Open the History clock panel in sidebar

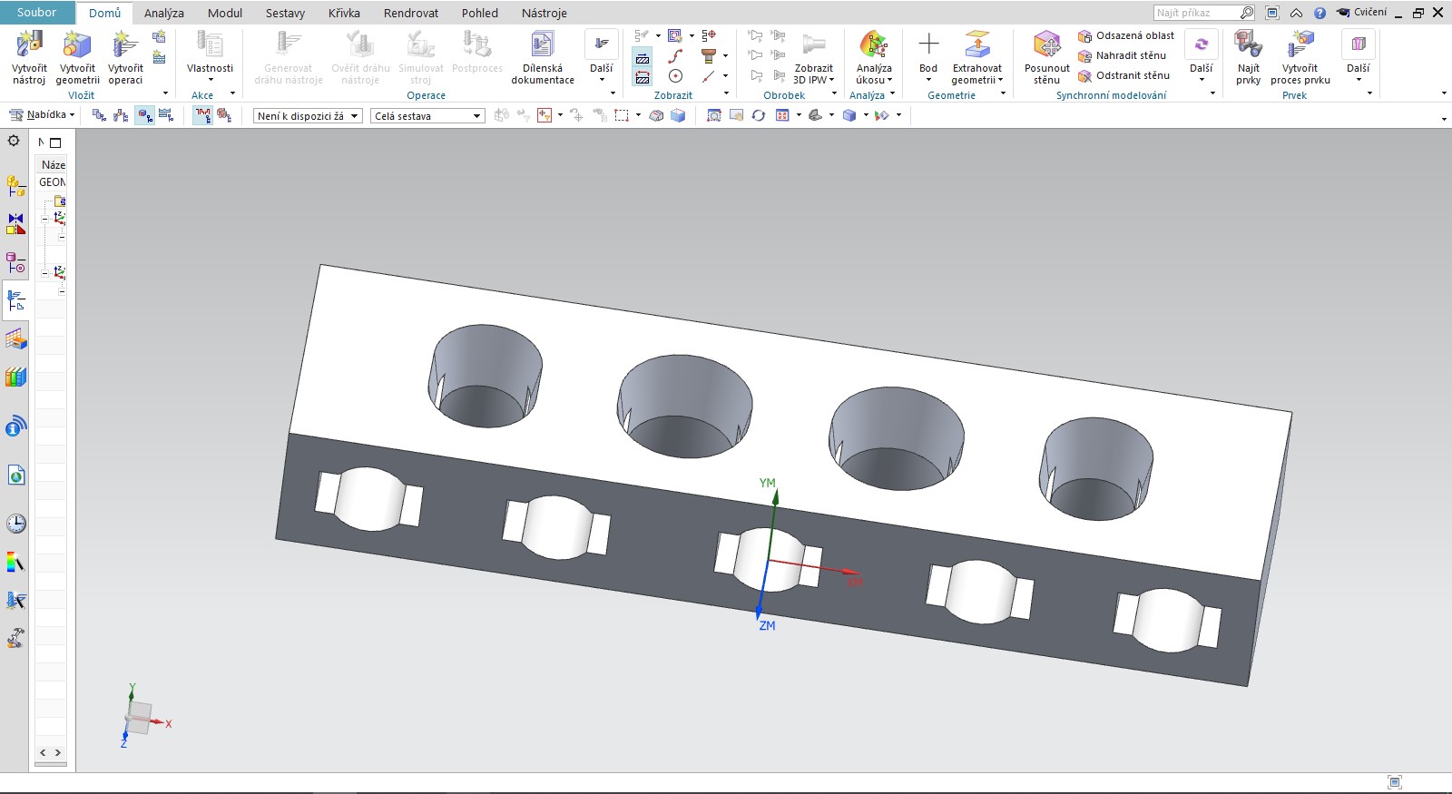point(15,524)
